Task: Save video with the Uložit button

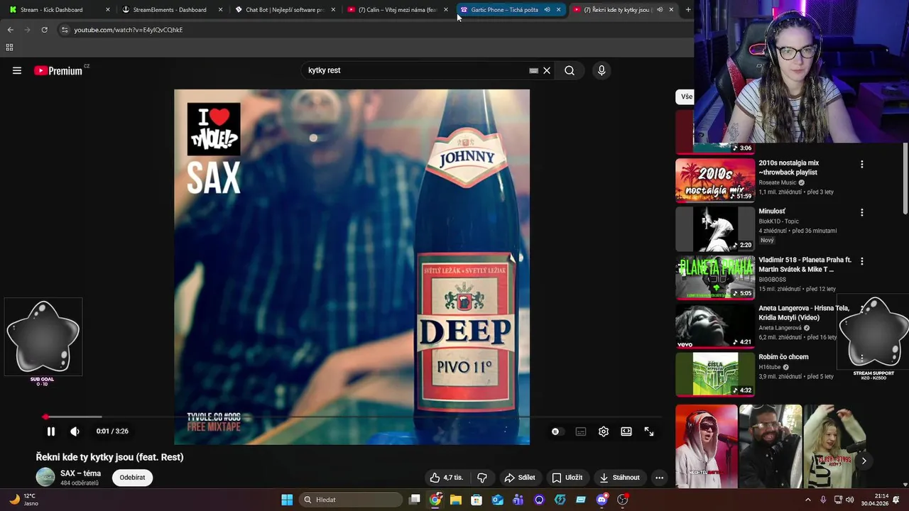Action: [x=567, y=478]
